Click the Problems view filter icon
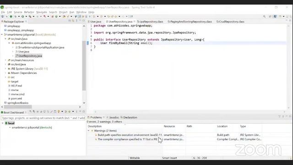The height and width of the screenshot is (165, 293). (280, 116)
